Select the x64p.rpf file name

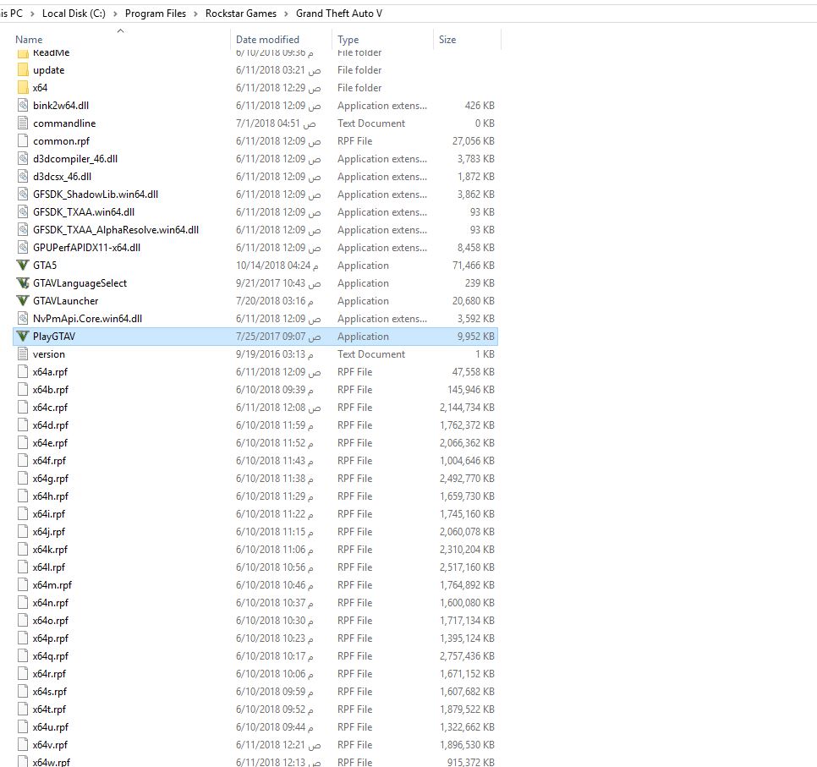tap(51, 638)
